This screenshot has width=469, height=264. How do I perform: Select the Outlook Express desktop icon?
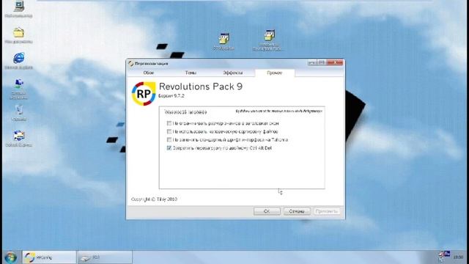[19, 136]
